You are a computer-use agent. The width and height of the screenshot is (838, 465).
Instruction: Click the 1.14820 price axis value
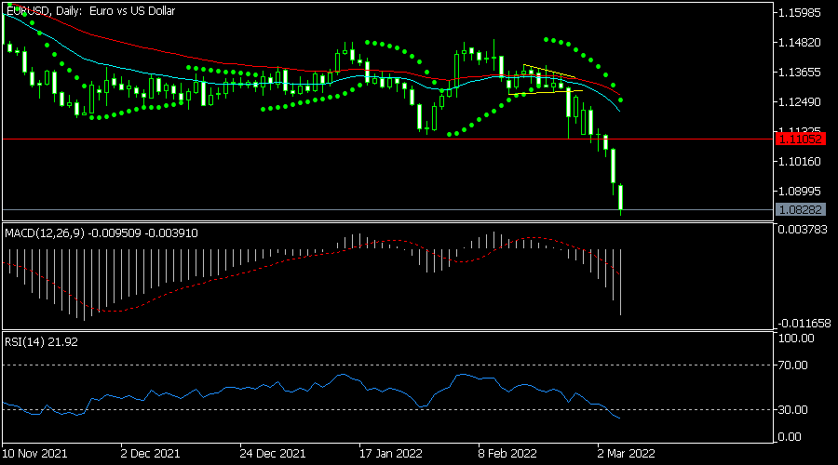coord(799,42)
